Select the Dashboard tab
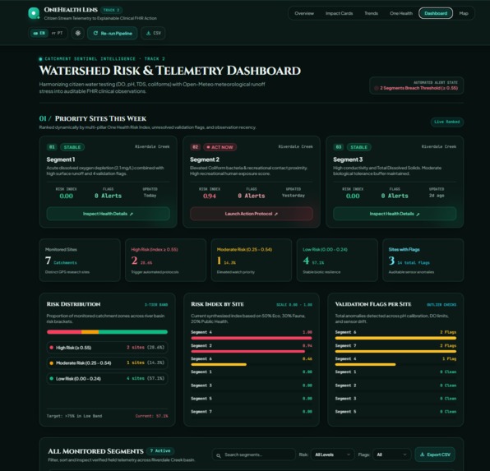490x471 pixels. pos(436,13)
